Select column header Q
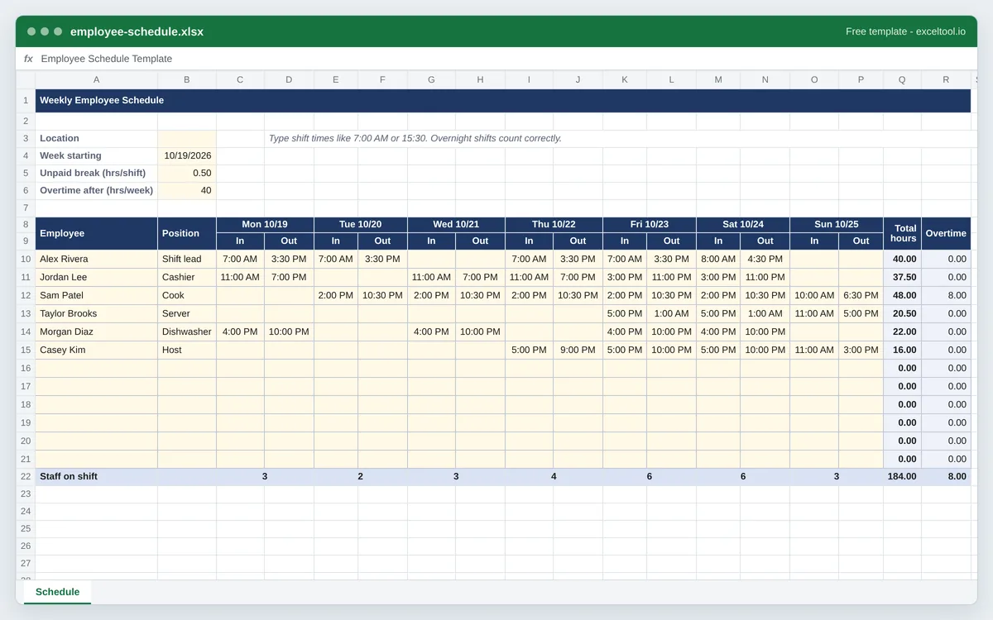Screen dimensions: 993x620 902,79
